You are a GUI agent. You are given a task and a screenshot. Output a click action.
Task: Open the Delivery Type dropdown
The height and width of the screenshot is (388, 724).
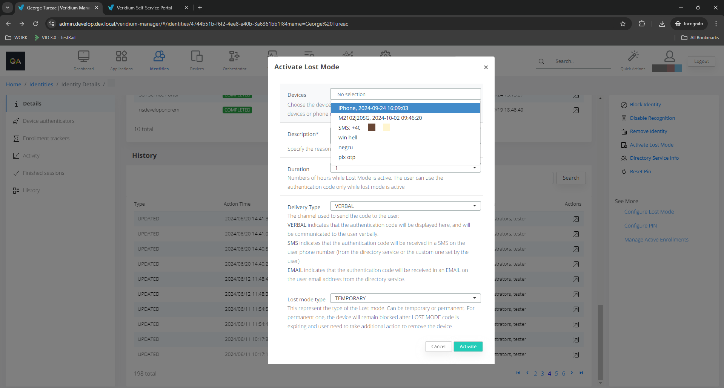coord(405,206)
